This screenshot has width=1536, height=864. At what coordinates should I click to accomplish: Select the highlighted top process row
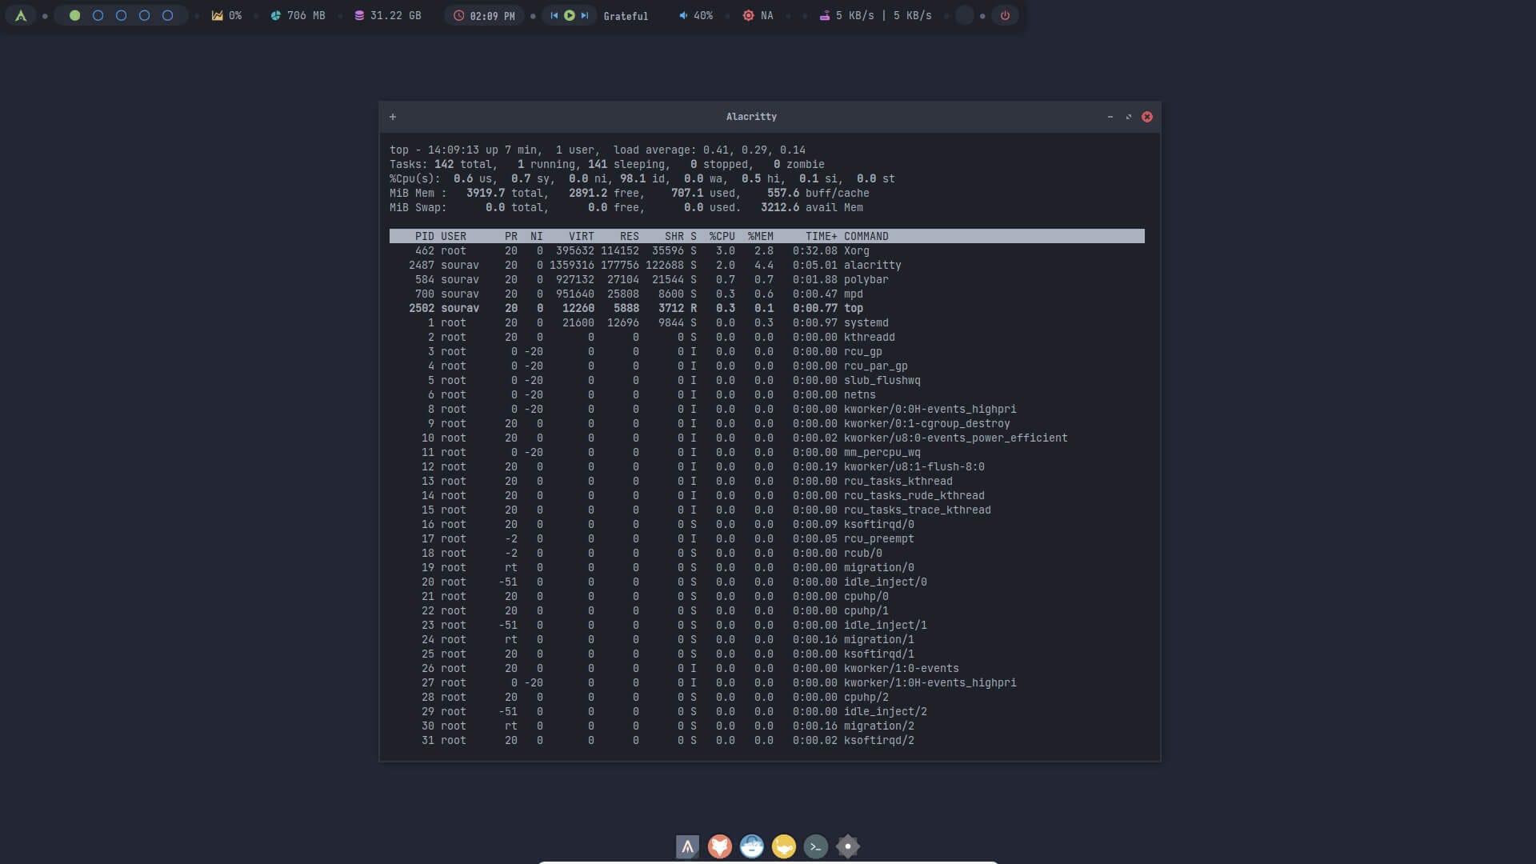640,308
